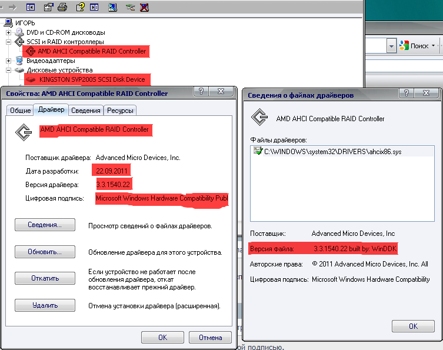This screenshot has width=443, height=350.
Task: Click the forward arrow in Device Manager toolbar
Action: point(12,7)
